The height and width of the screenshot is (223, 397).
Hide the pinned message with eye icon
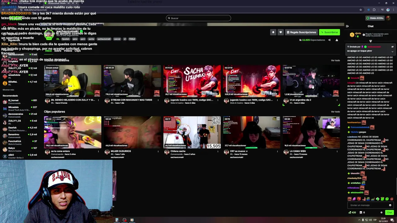coord(392,47)
